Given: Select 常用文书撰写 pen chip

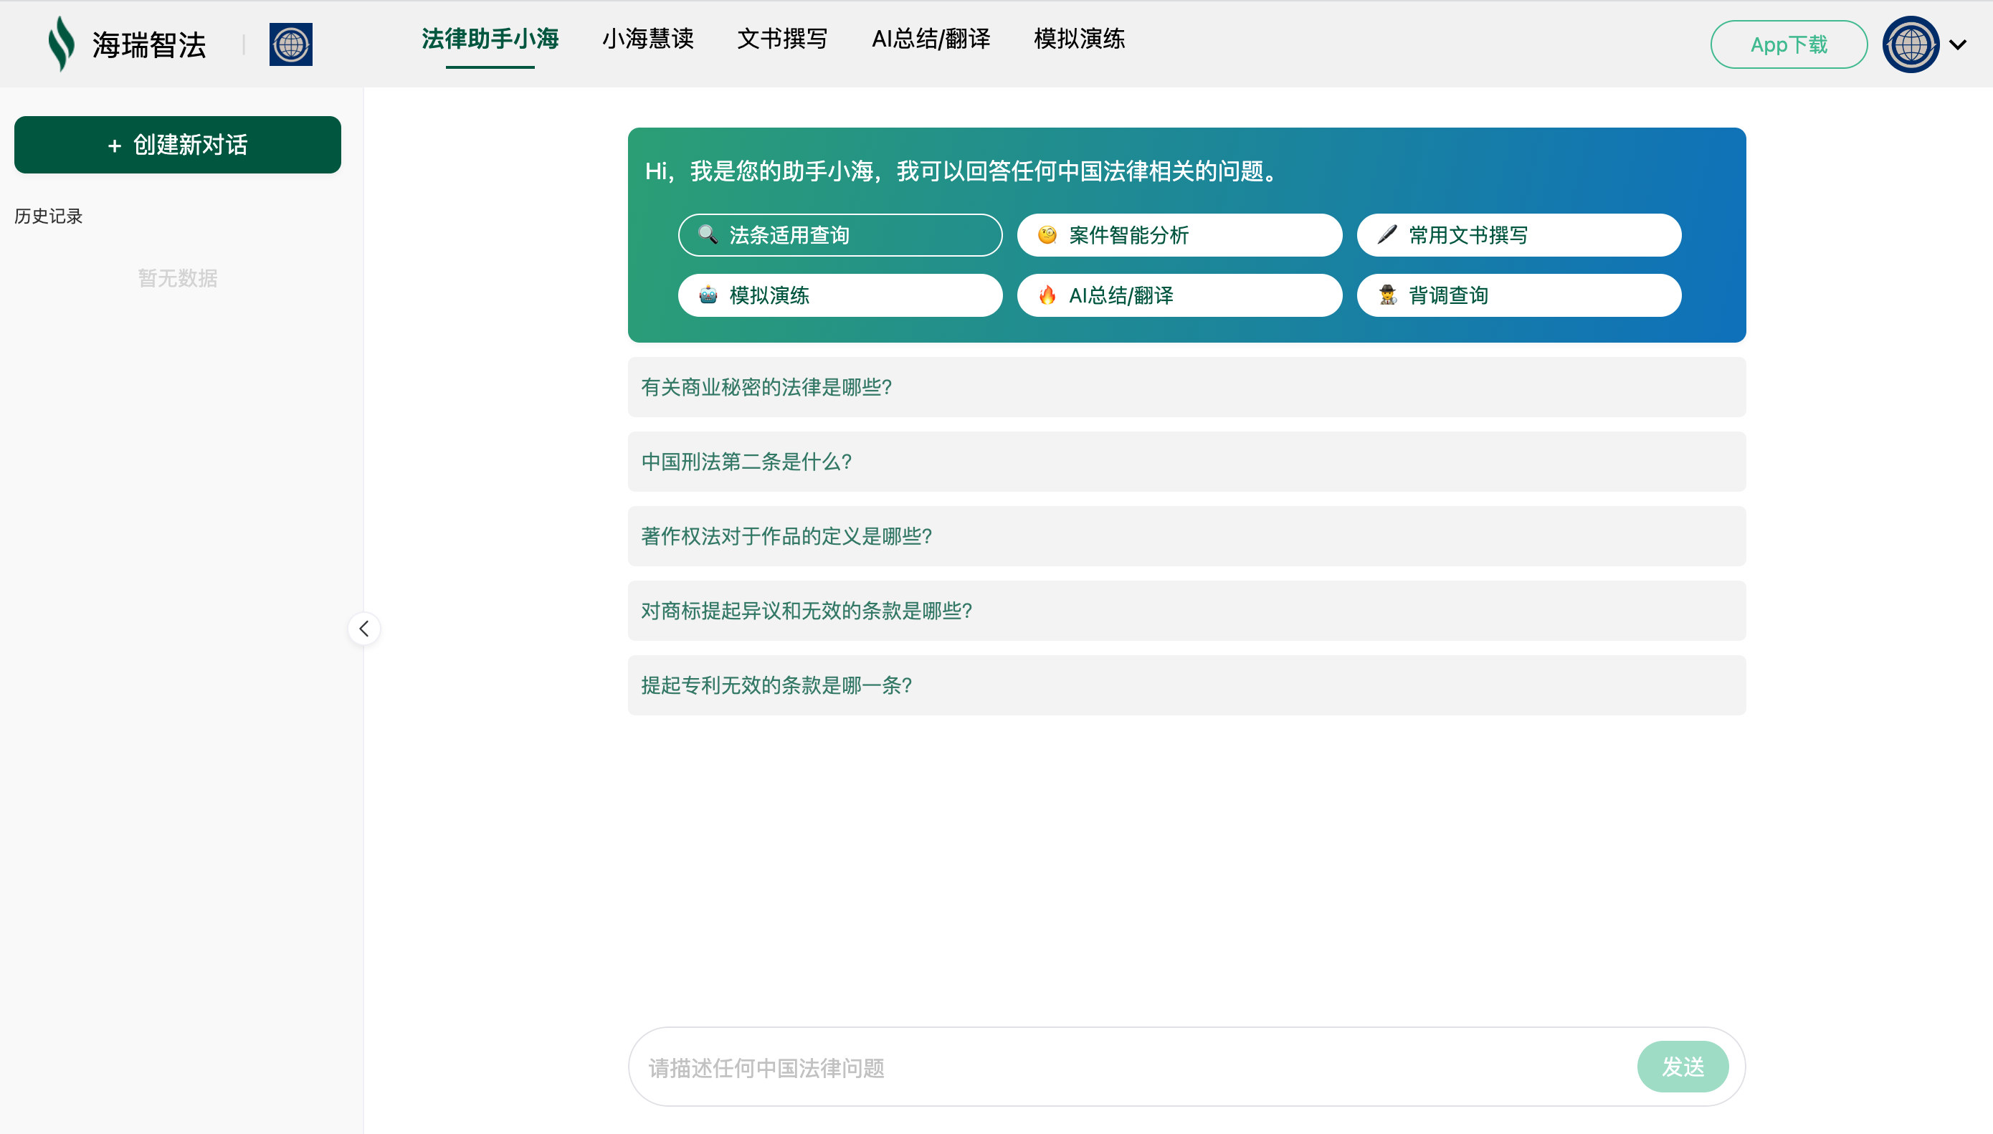Looking at the screenshot, I should point(1518,235).
